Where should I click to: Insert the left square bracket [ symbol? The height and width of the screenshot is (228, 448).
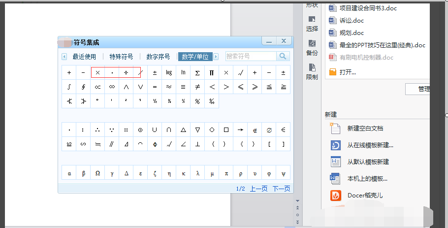(x=269, y=144)
